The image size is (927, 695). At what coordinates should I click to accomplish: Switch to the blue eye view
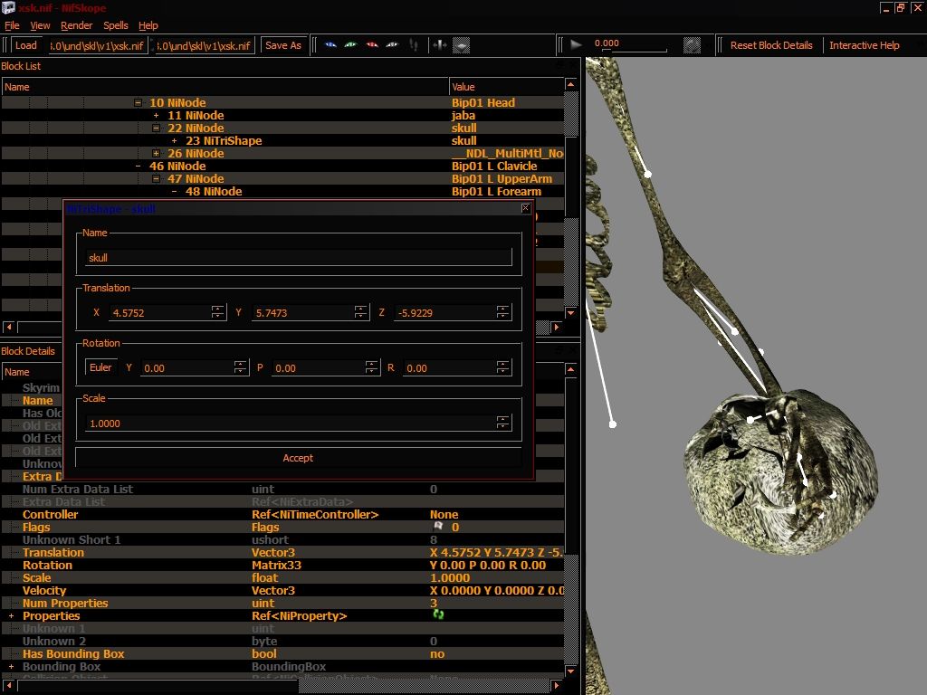pyautogui.click(x=330, y=45)
